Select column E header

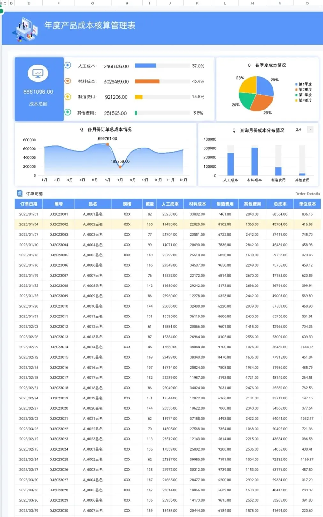click(x=29, y=3)
